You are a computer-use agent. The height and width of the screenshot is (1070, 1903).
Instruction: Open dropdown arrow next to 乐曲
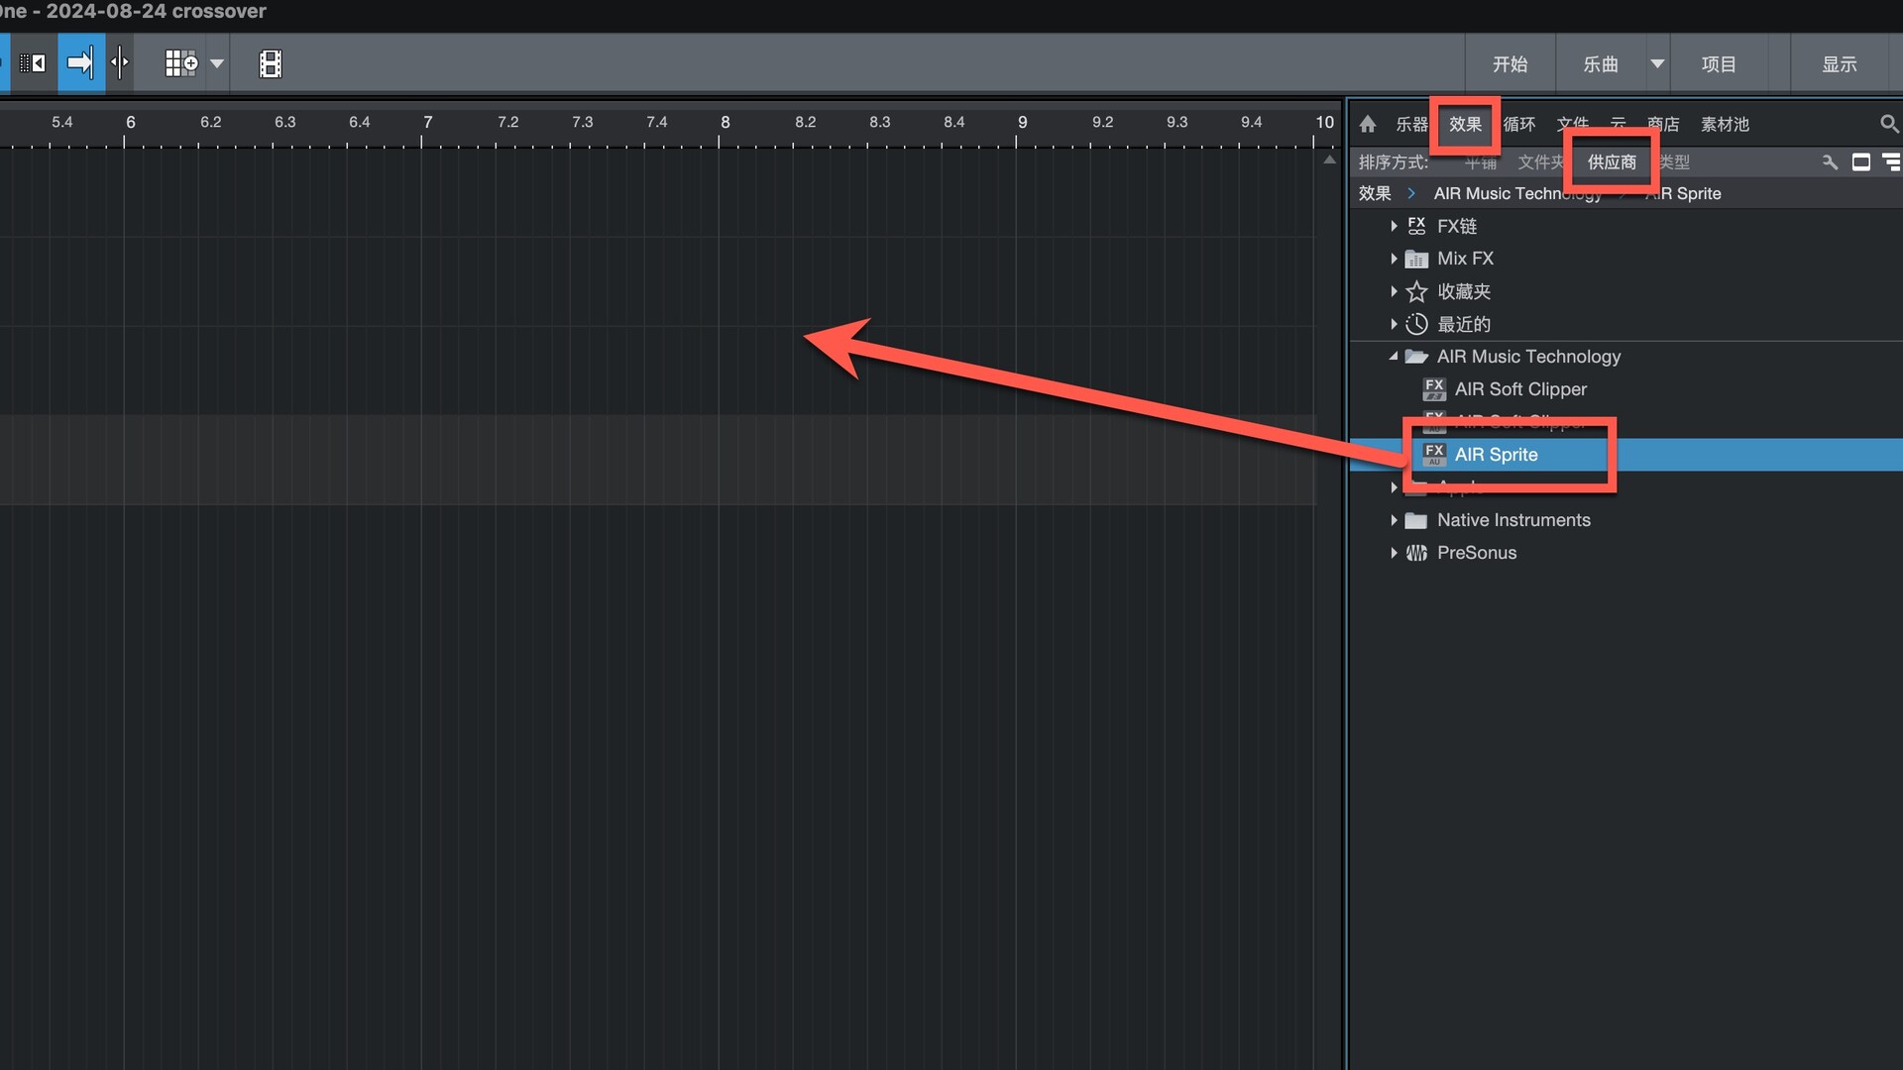click(1656, 63)
